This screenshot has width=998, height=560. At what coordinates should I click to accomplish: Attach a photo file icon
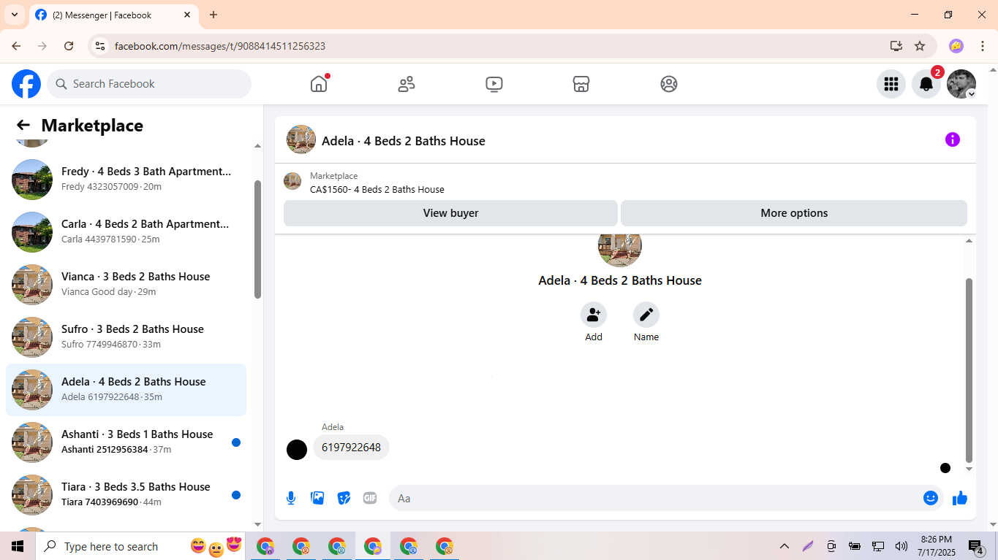click(317, 498)
